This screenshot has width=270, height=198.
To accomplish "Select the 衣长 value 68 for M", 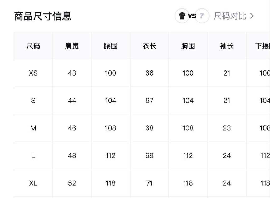I will coord(149,128).
